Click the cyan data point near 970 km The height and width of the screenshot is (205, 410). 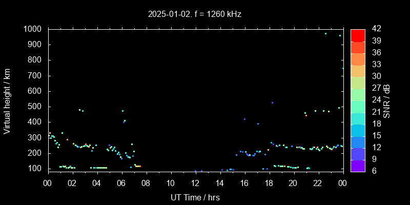325,34
